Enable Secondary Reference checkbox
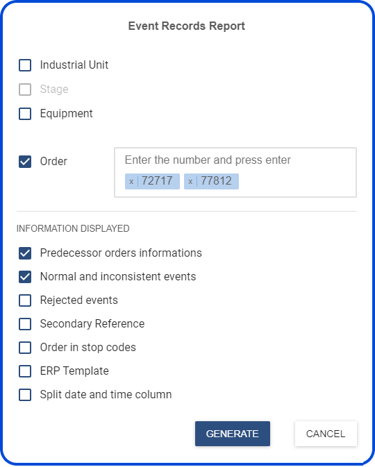This screenshot has height=467, width=375. coord(25,324)
